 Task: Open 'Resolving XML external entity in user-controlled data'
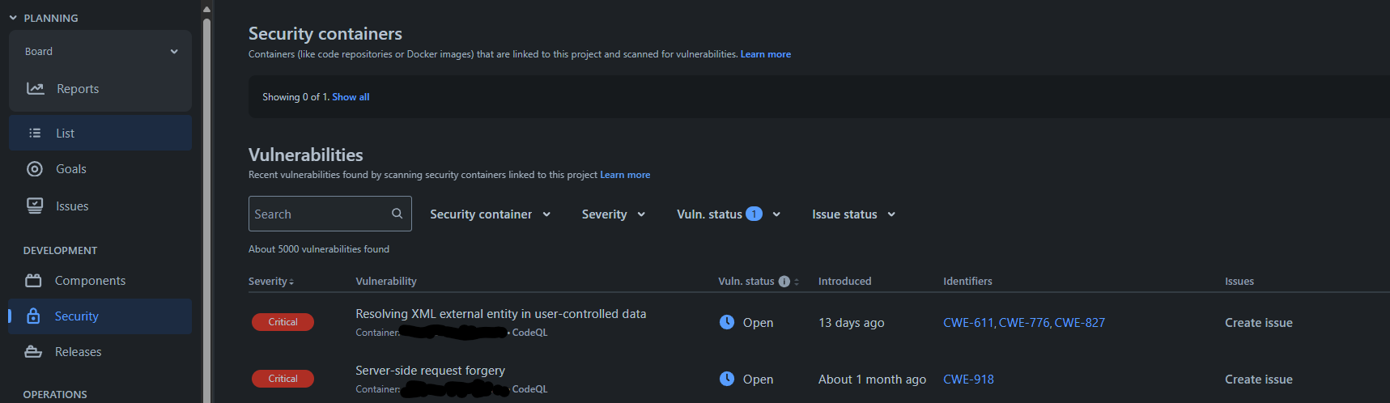(500, 314)
